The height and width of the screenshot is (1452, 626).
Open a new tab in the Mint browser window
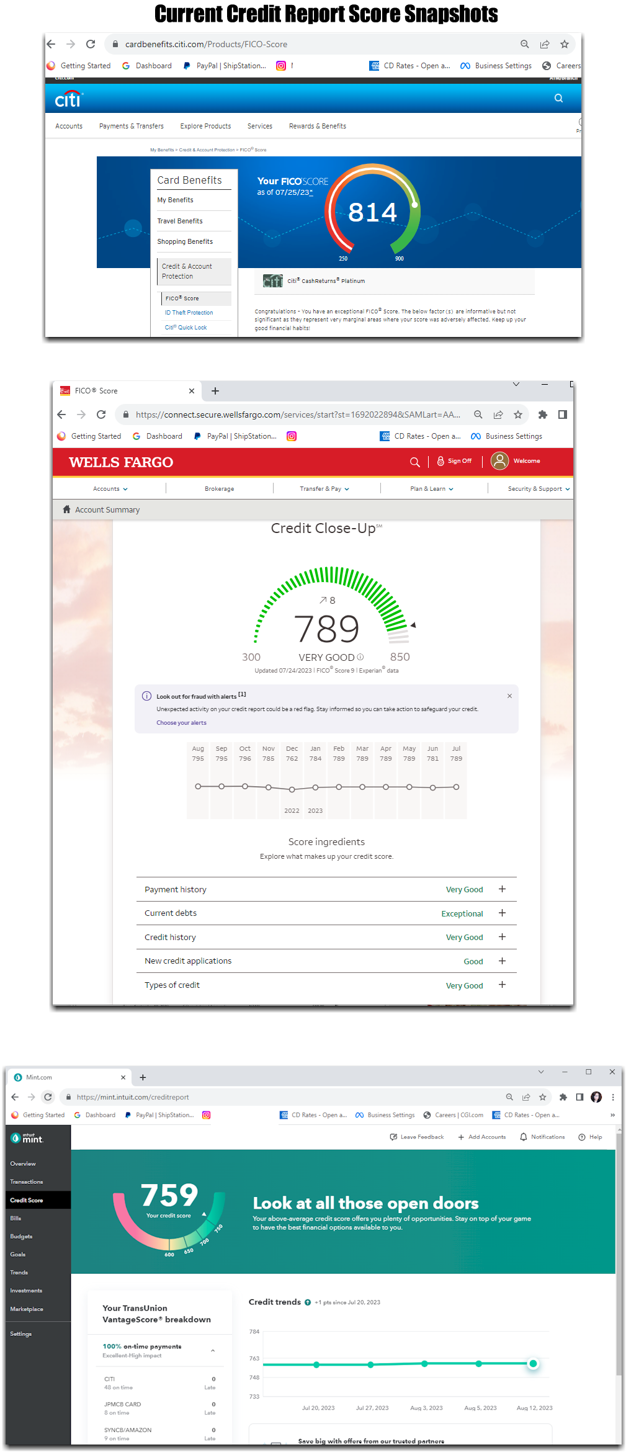[143, 1077]
